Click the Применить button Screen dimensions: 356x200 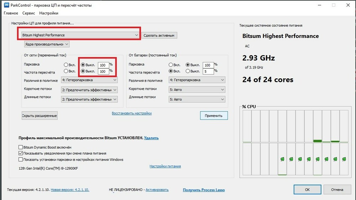(x=214, y=116)
